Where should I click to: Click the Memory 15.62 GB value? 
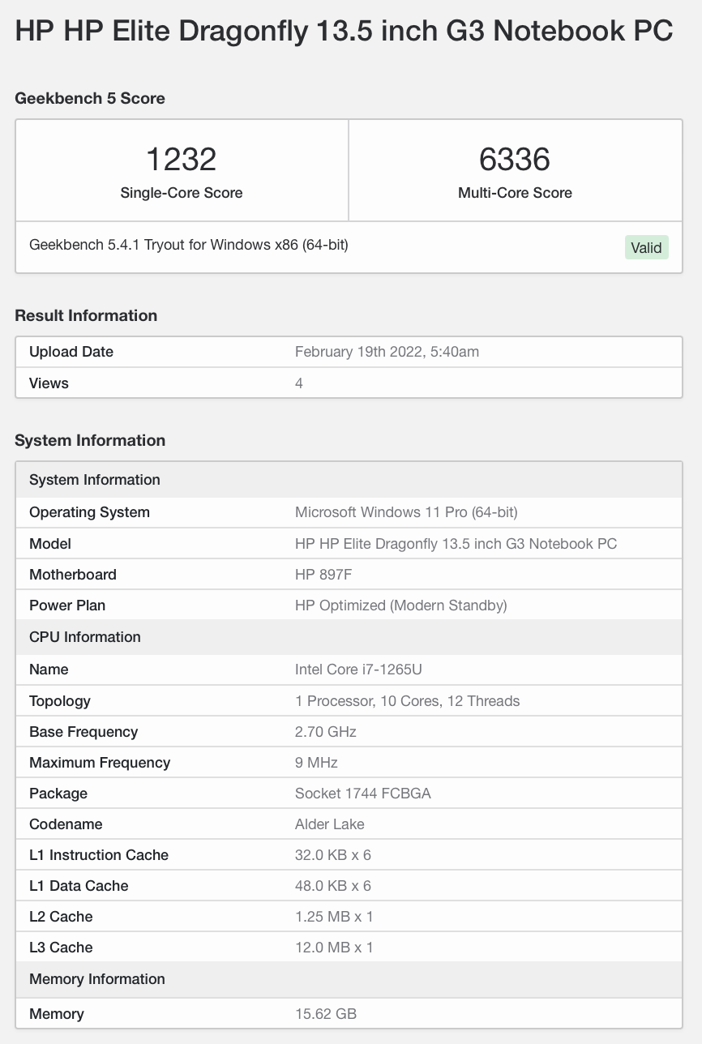[325, 1014]
